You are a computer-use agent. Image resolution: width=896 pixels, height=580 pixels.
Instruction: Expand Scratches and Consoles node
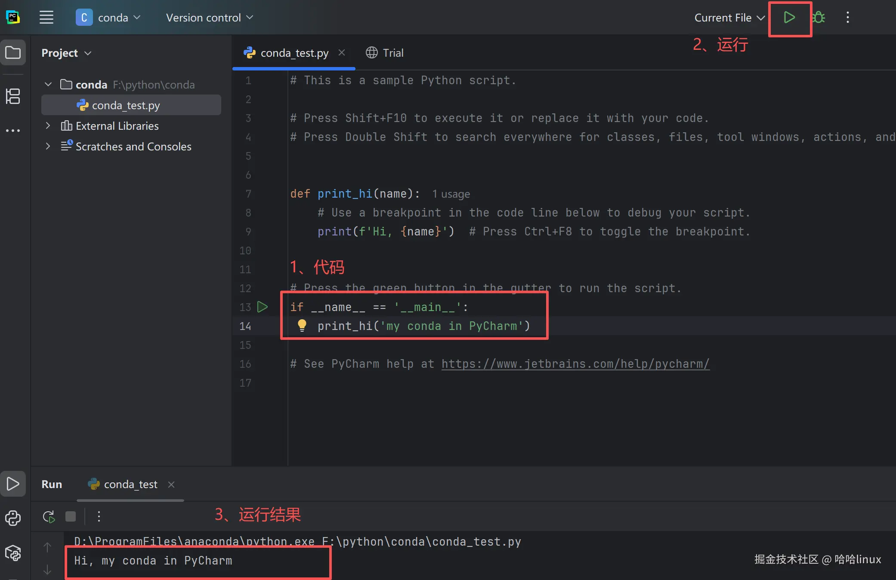click(48, 147)
